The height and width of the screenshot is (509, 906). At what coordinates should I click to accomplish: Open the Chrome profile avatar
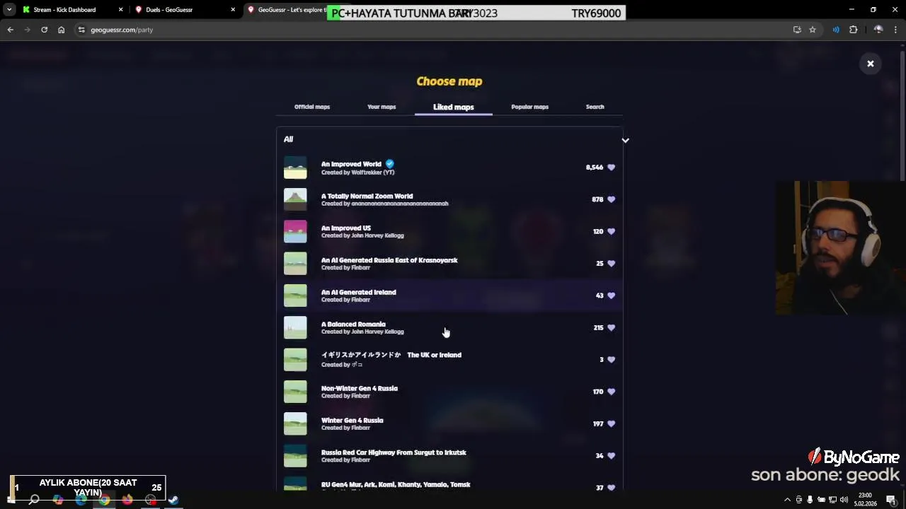878,30
